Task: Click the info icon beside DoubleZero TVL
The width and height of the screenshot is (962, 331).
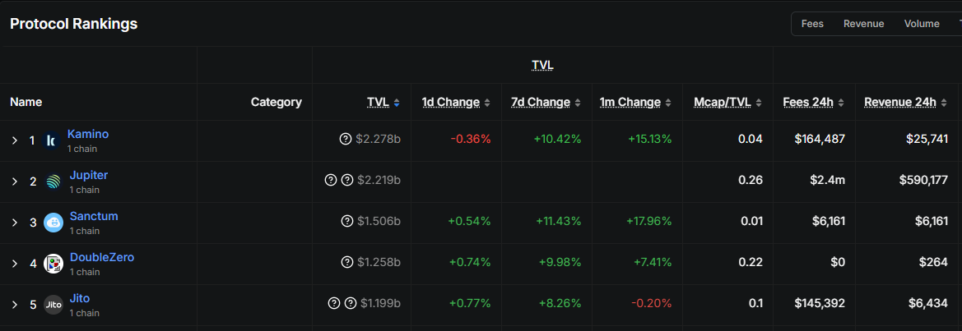Action: (346, 262)
